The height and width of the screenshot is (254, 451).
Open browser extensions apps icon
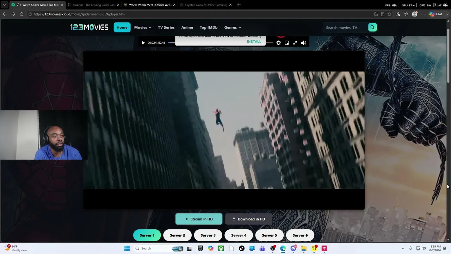tap(376, 14)
